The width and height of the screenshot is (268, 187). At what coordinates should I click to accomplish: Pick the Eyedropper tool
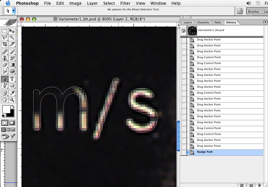12,93
